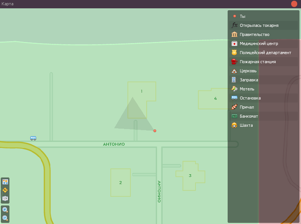Choose Пожарная станция in legend
This screenshot has height=224, width=301.
263,62
